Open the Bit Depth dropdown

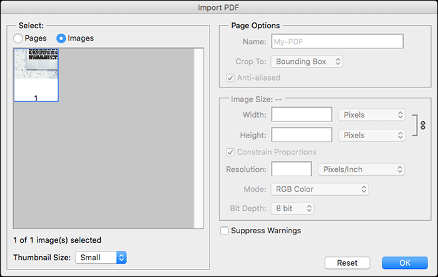click(x=293, y=208)
